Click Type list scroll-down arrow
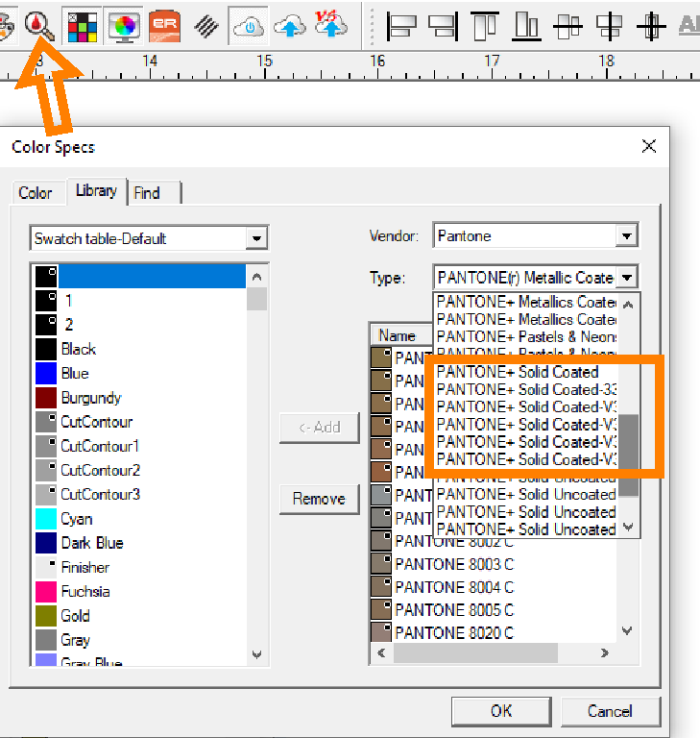Image resolution: width=700 pixels, height=738 pixels. (628, 527)
